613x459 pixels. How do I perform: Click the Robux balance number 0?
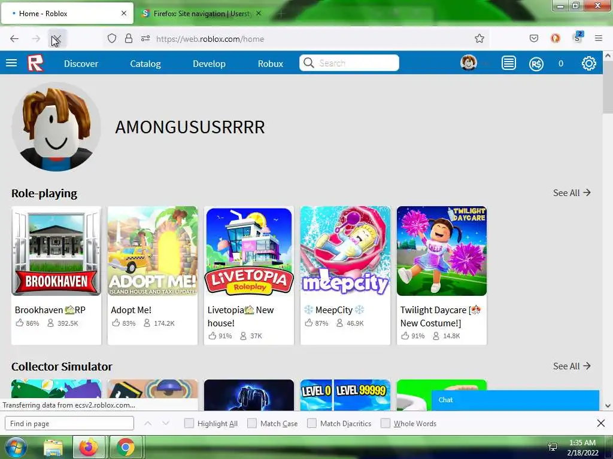[560, 63]
